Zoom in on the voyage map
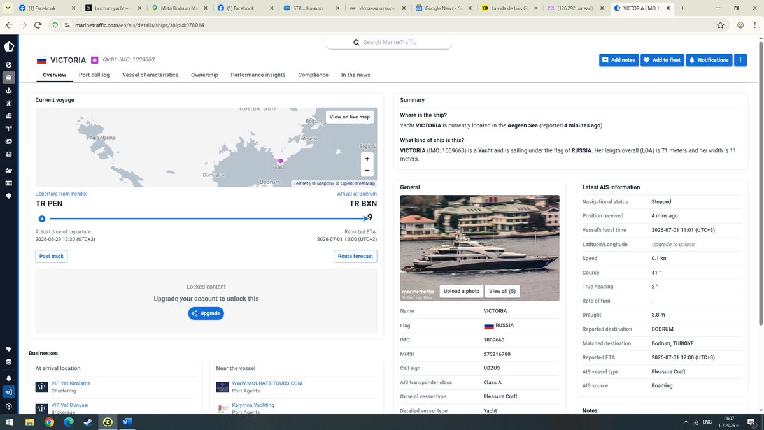The width and height of the screenshot is (764, 430). tap(367, 159)
